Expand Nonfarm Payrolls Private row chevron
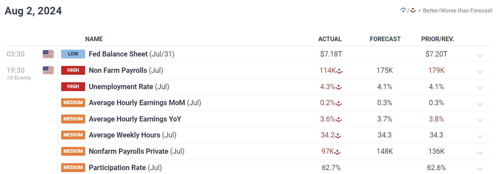The width and height of the screenshot is (499, 174). click(x=480, y=152)
